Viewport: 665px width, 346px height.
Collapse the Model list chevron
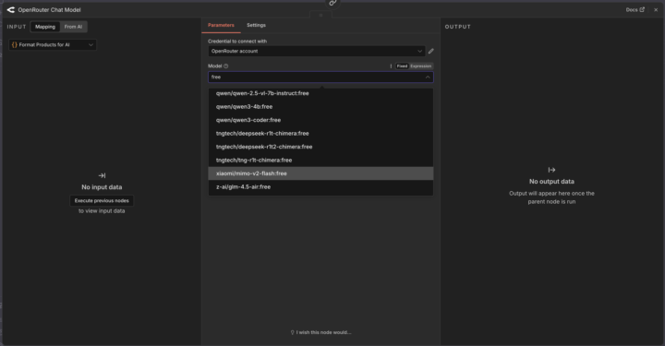[x=428, y=78]
